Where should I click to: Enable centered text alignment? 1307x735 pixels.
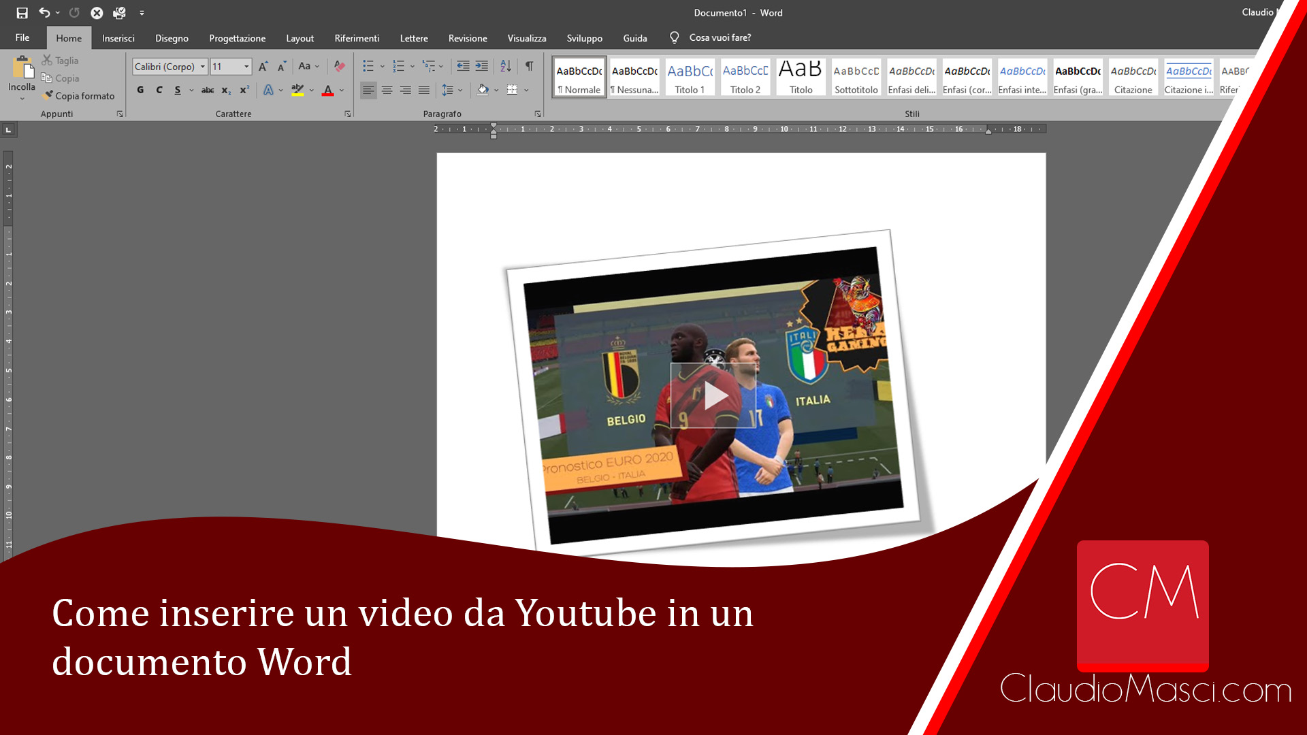pos(387,89)
